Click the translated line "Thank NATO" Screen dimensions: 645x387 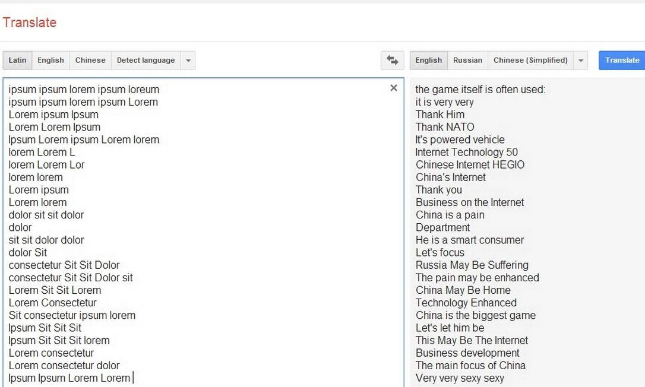(445, 127)
